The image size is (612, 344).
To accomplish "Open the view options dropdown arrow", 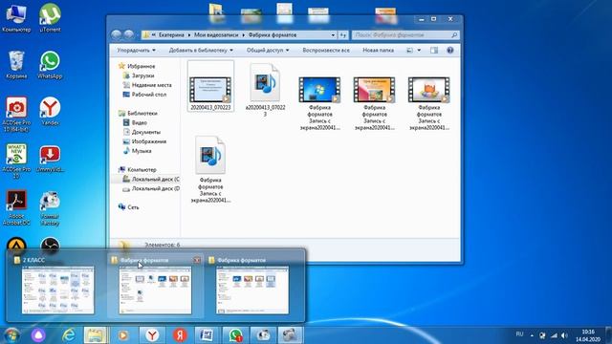I will [419, 51].
